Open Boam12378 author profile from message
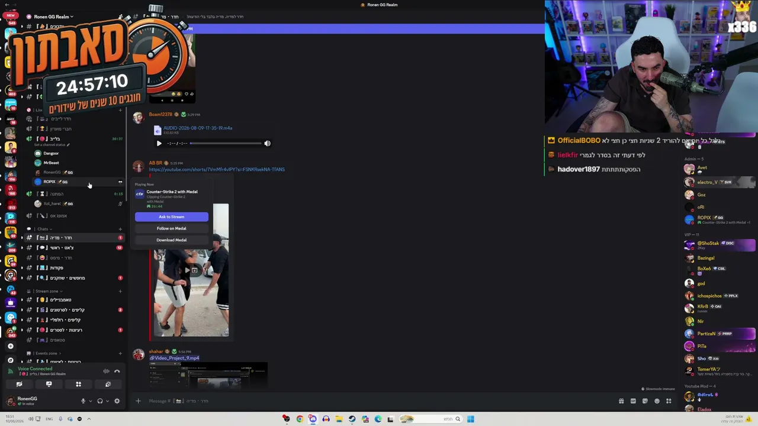The width and height of the screenshot is (758, 426). point(160,114)
